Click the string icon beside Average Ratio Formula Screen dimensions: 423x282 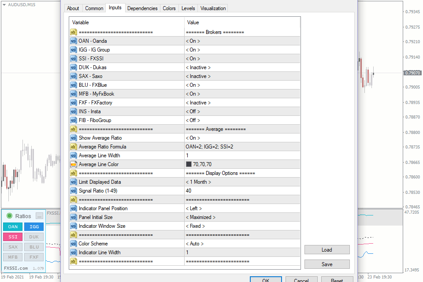coord(74,147)
